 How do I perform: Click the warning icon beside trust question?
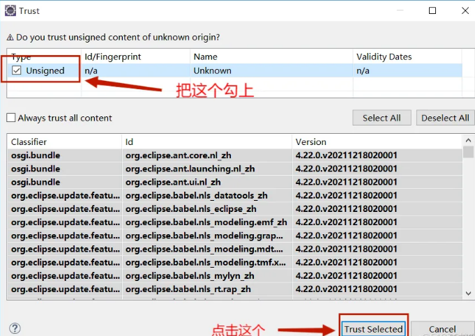point(10,37)
